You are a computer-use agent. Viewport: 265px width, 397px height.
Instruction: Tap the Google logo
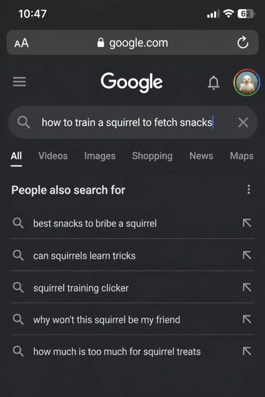[132, 82]
